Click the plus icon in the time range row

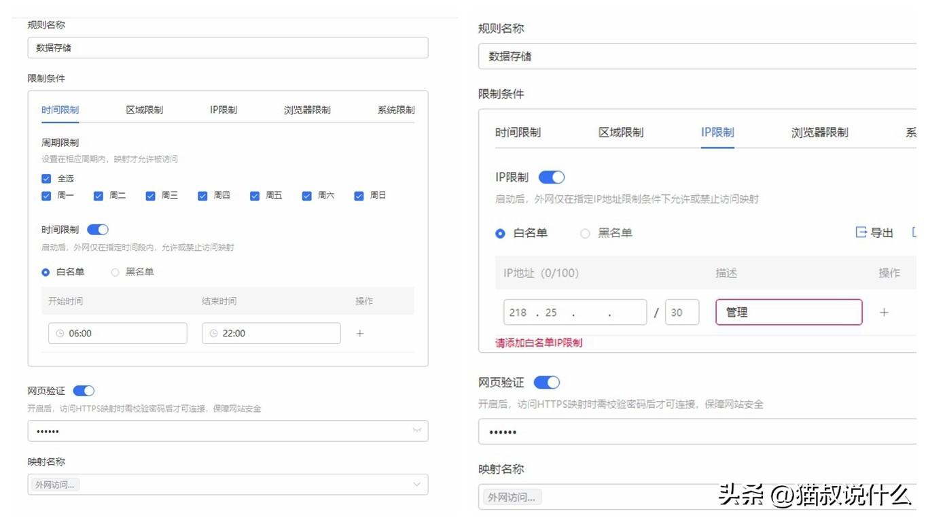click(x=360, y=334)
